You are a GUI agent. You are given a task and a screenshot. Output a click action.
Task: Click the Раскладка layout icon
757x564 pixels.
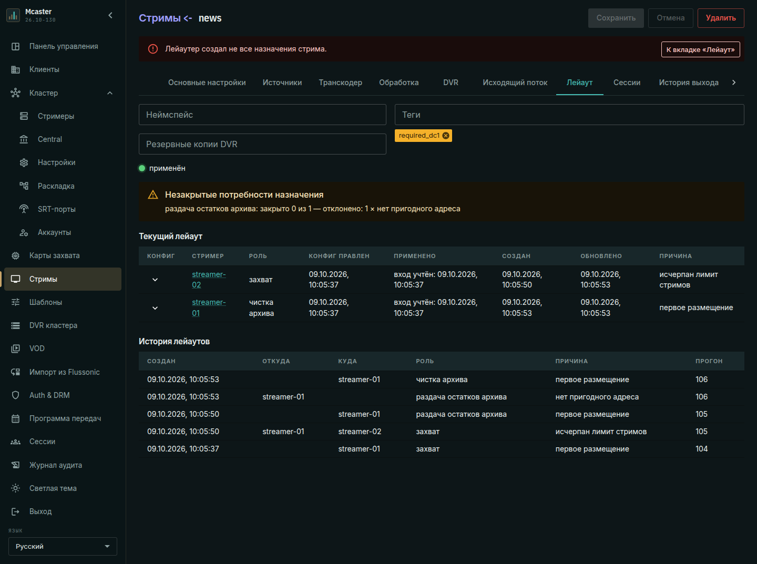tap(24, 186)
